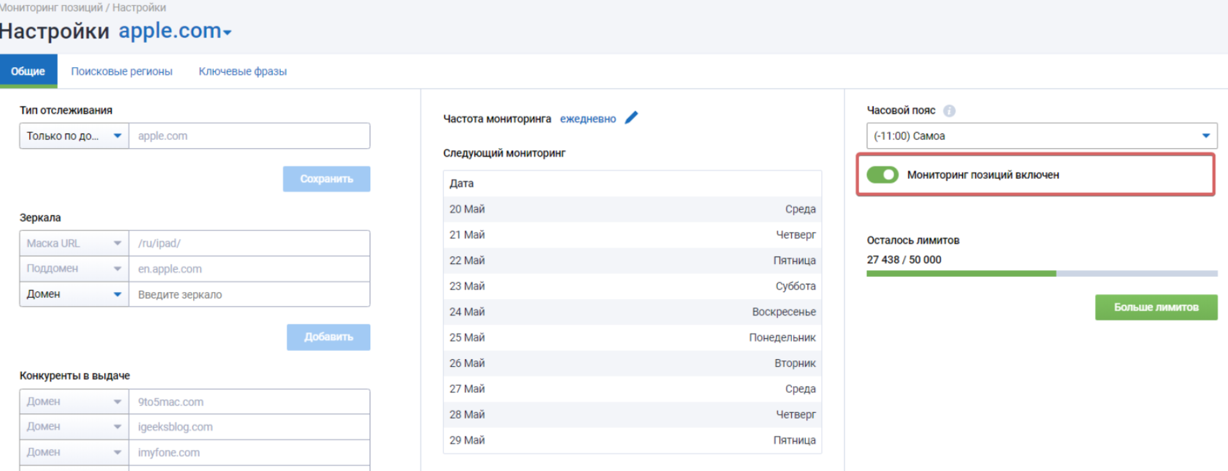Click the '22 Май' date cell
Screen dimensions: 1228x471
point(467,261)
